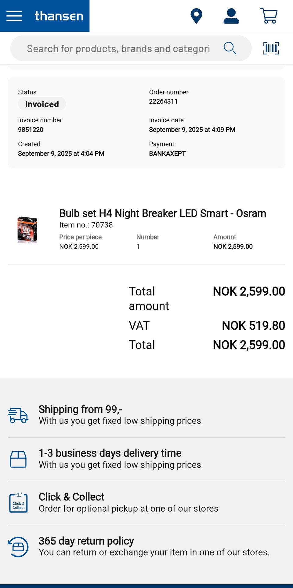Click the Invoiced status badge

pos(42,104)
